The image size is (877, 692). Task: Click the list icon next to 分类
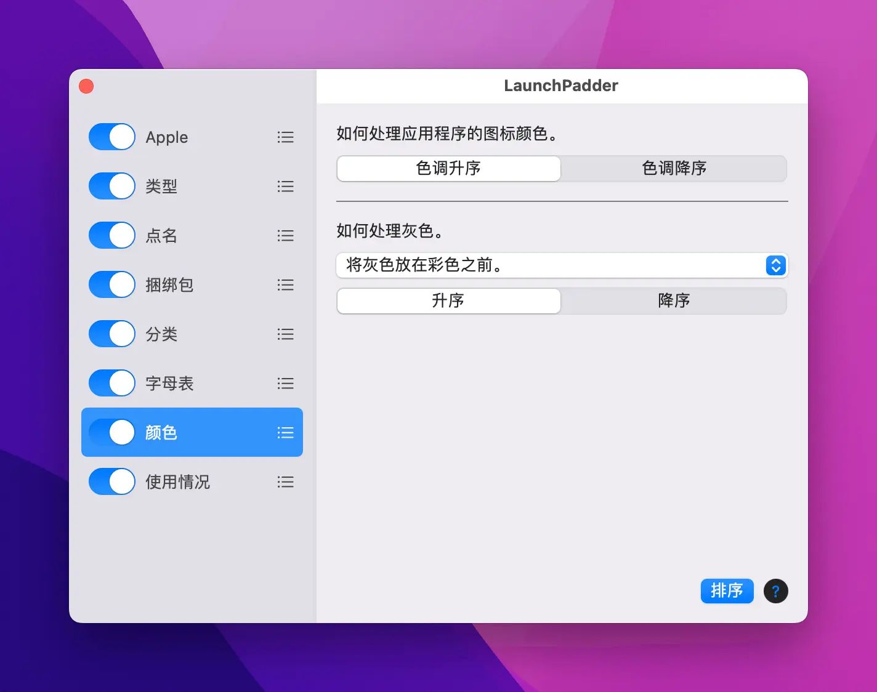[285, 334]
